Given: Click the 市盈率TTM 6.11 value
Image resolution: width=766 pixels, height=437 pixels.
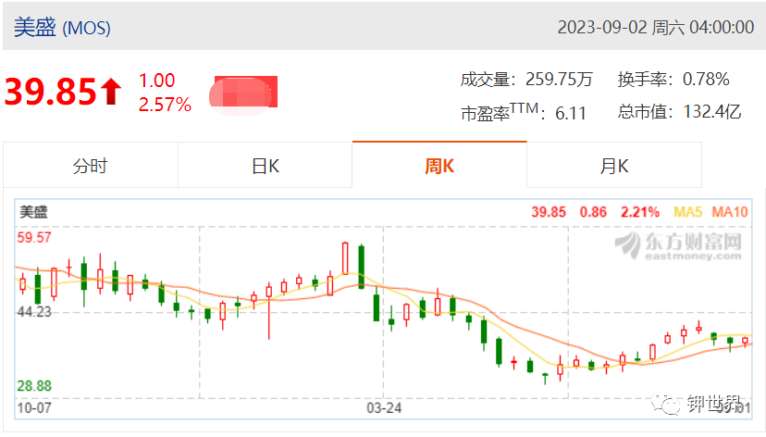Looking at the screenshot, I should click(x=524, y=112).
